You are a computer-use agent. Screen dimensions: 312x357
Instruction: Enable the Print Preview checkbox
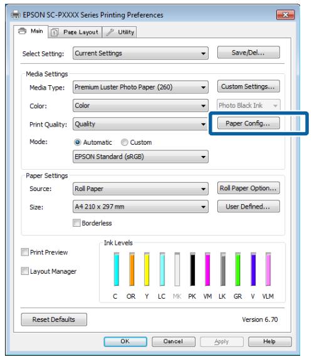point(25,252)
